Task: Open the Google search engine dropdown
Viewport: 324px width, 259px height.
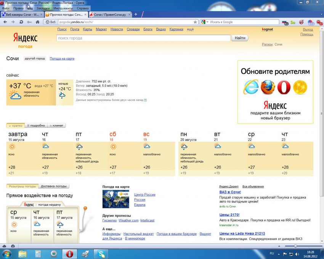Action: 204,22
